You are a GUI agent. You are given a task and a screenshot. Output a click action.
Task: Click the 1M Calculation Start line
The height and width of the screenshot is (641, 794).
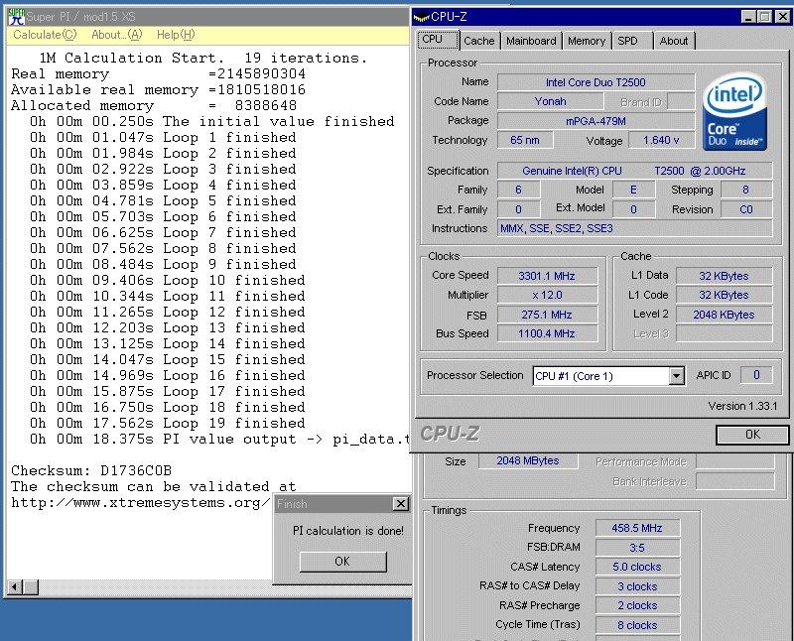tap(203, 59)
